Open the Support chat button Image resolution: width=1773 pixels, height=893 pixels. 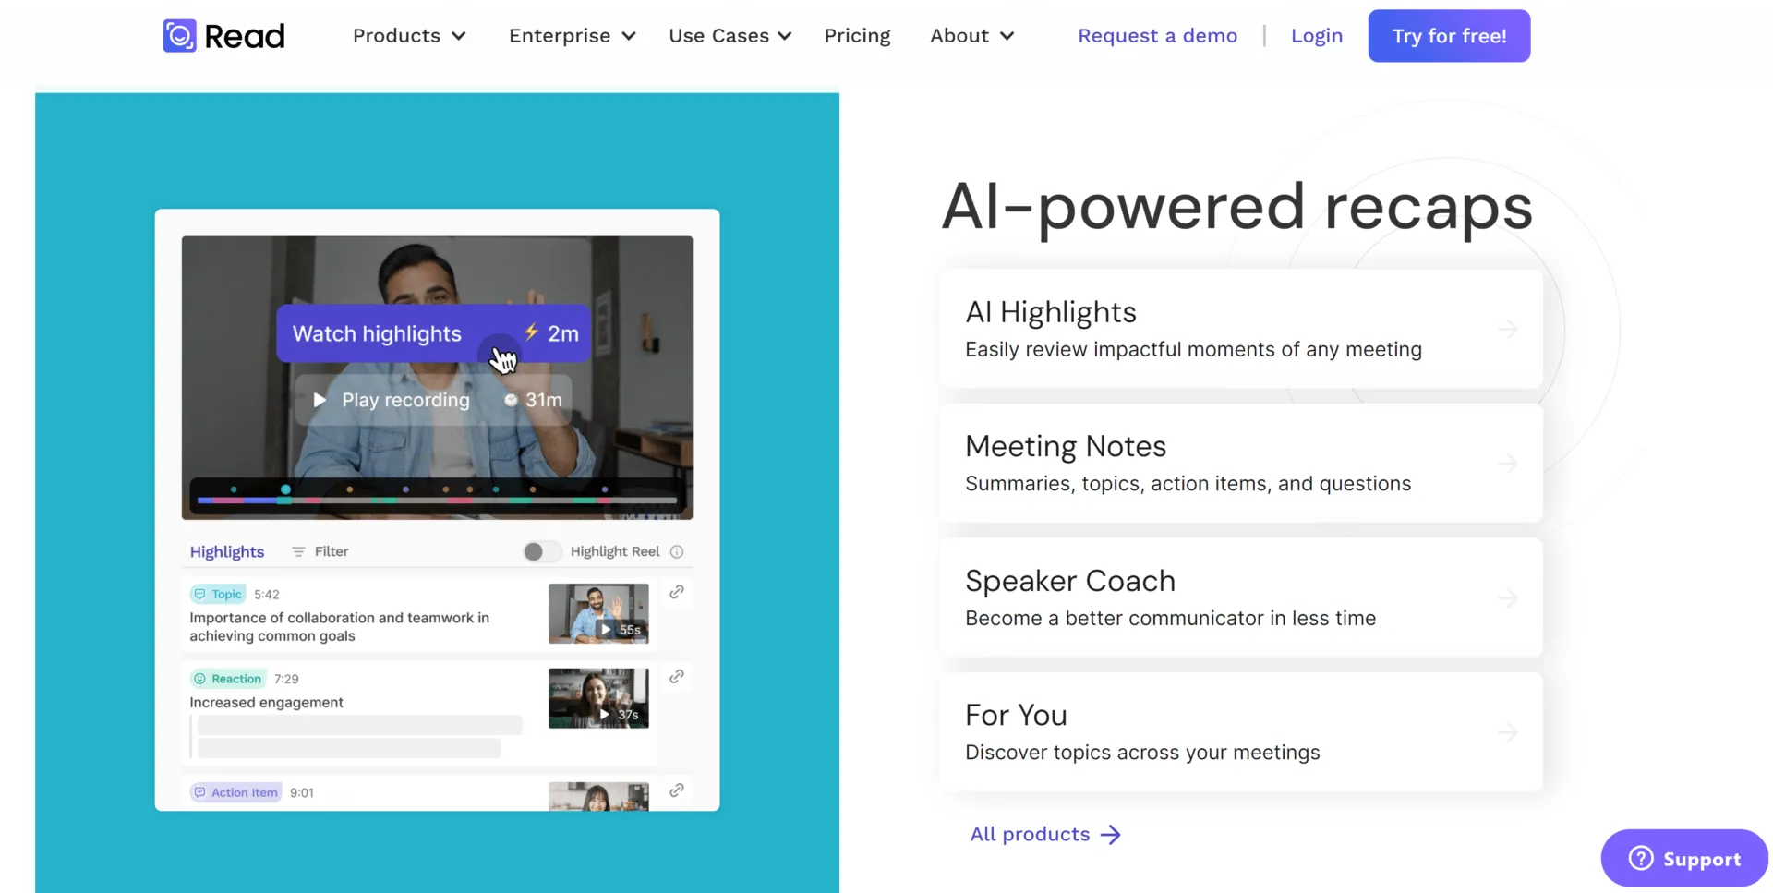(x=1684, y=858)
